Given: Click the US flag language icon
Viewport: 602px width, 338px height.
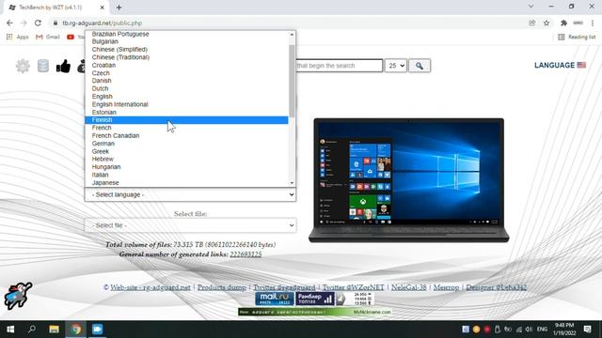Looking at the screenshot, I should tap(581, 65).
